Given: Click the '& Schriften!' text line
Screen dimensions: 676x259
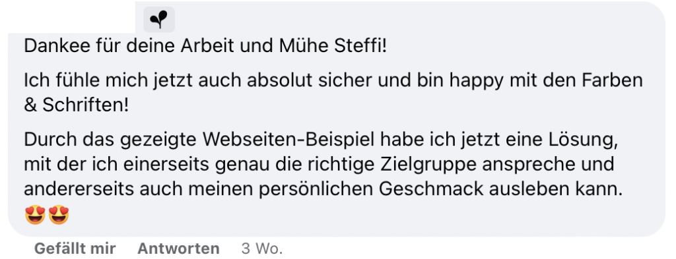Looking at the screenshot, I should point(77,106).
